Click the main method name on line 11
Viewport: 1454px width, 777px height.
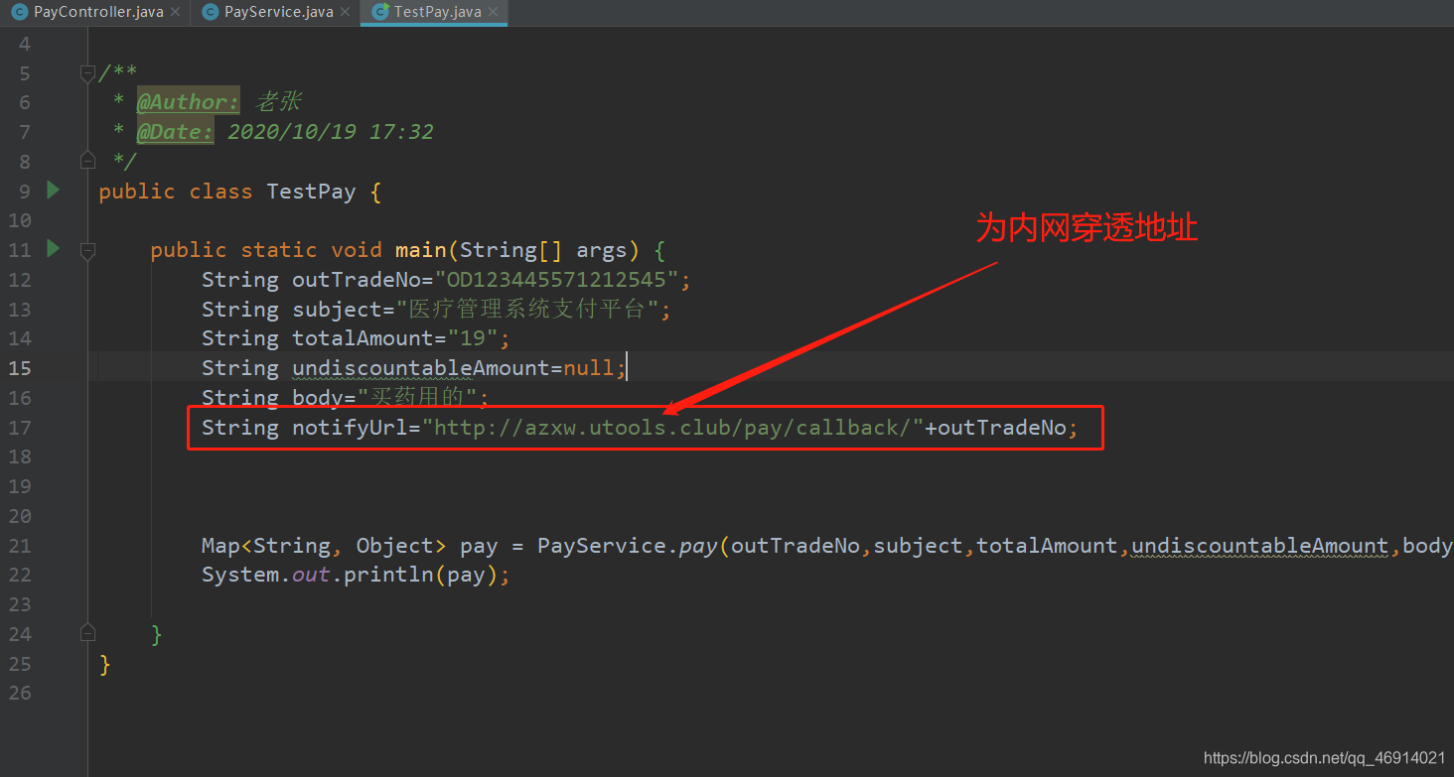(420, 250)
